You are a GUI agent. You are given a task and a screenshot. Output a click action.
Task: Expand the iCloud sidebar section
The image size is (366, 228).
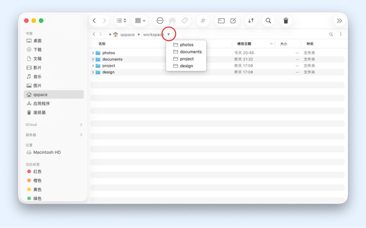pos(81,125)
